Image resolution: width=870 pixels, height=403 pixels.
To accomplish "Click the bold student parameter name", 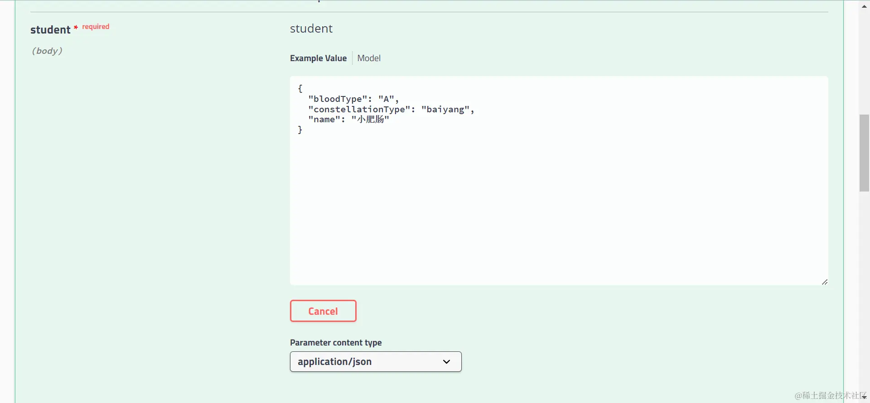I will [50, 30].
